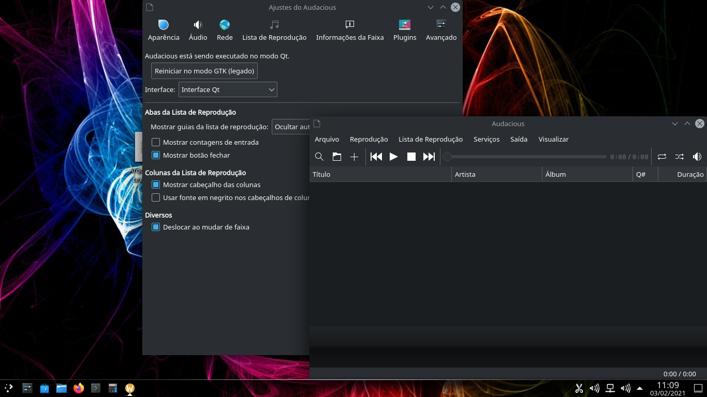Click Reiniciar no modo GTK (legado)
The height and width of the screenshot is (397, 707).
tap(204, 71)
